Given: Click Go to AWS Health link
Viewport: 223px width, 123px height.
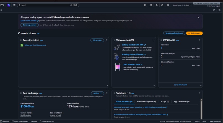Looking at the screenshot, I should (x=180, y=85).
